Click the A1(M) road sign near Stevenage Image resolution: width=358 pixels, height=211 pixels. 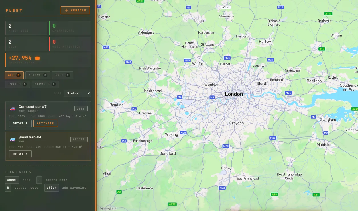(x=226, y=7)
